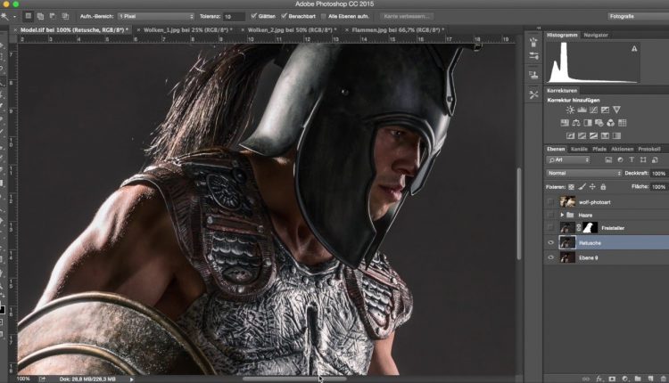This screenshot has width=669, height=383.
Task: Switch to the Pfade tab
Action: [x=599, y=149]
